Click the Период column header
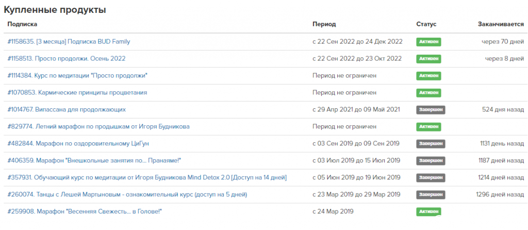528x230 pixels. point(324,24)
